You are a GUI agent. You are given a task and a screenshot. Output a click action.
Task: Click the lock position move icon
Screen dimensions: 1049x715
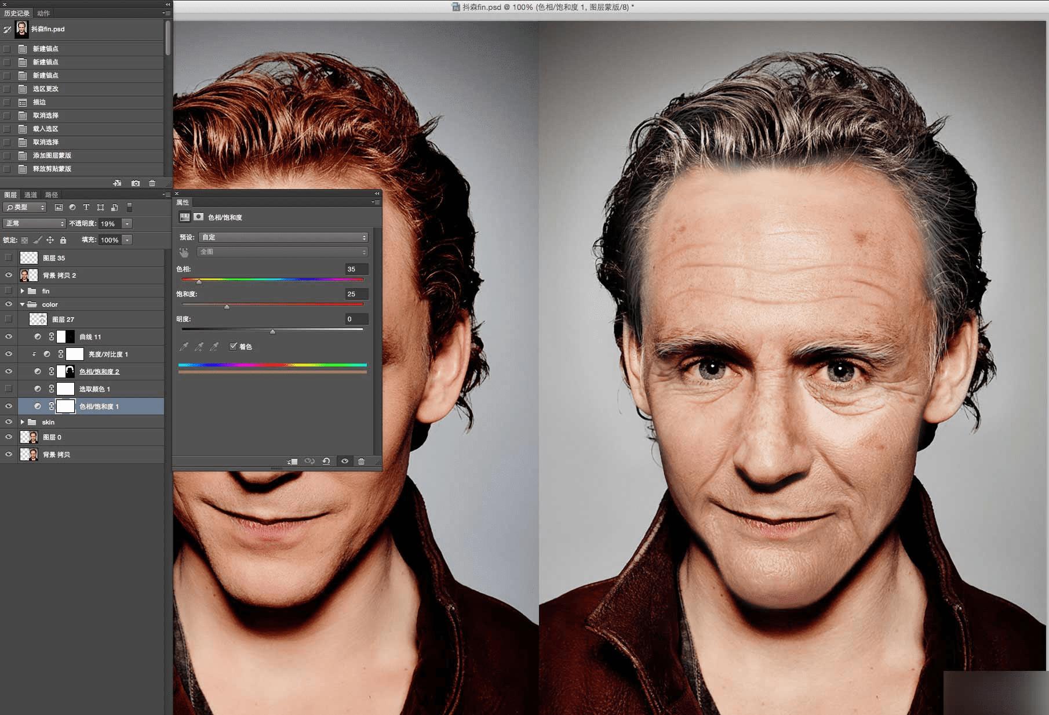[x=50, y=240]
